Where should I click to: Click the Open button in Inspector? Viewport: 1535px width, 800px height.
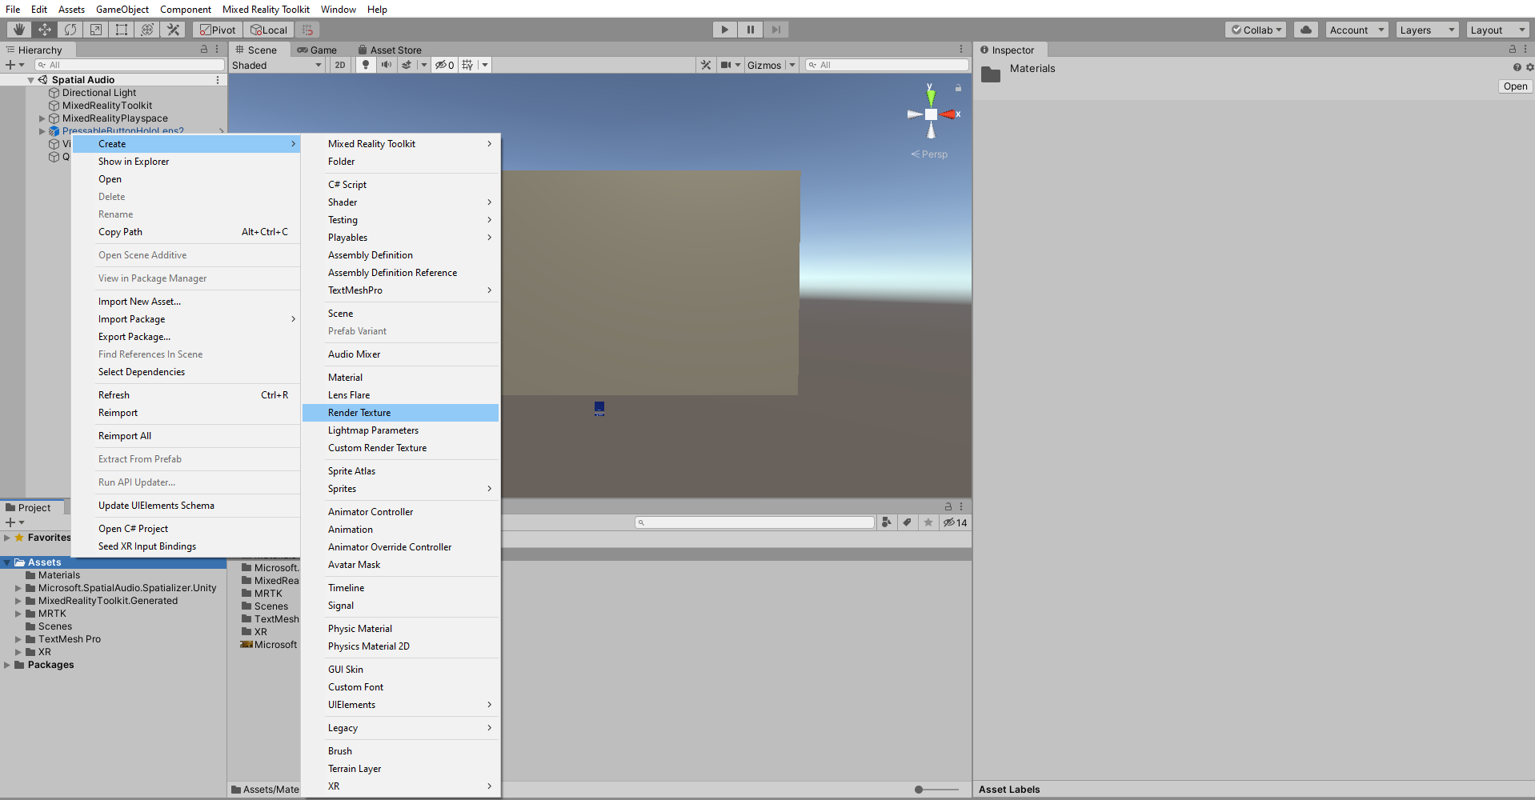point(1514,86)
